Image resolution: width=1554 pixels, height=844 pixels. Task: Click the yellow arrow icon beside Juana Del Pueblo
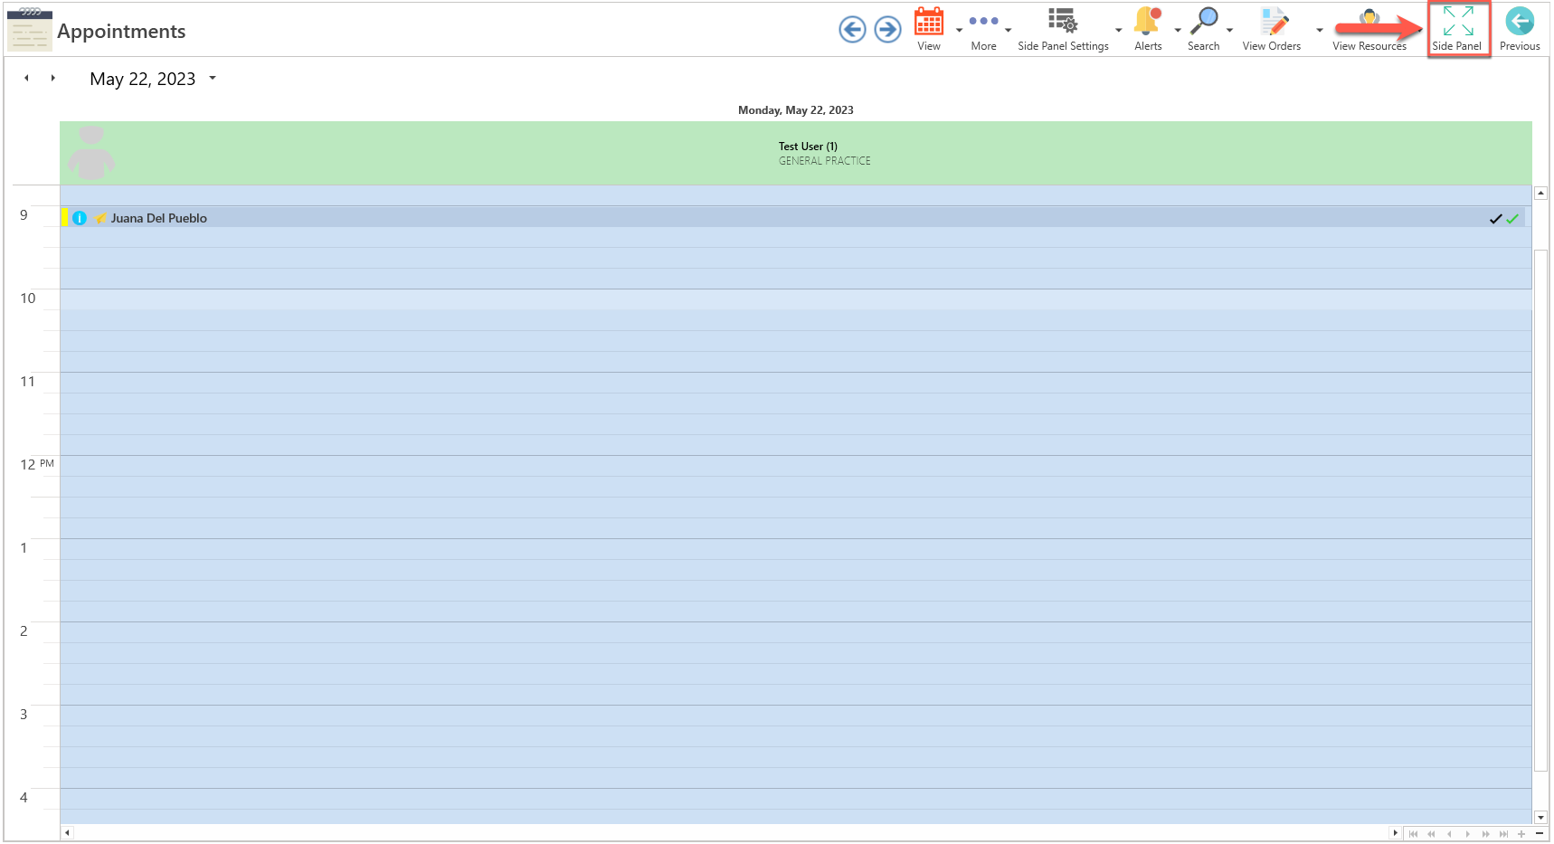(100, 218)
